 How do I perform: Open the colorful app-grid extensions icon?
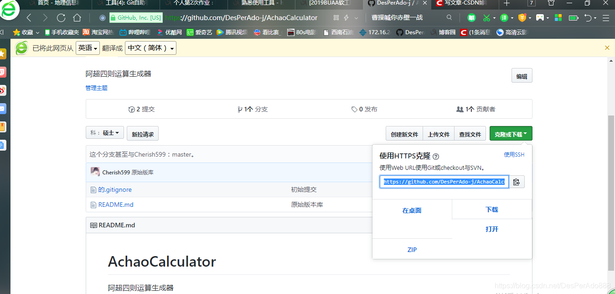(558, 18)
